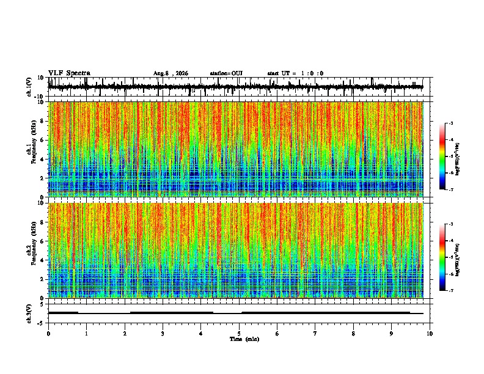
Task: Click the ch.3(V) axis label
Action: click(29, 314)
